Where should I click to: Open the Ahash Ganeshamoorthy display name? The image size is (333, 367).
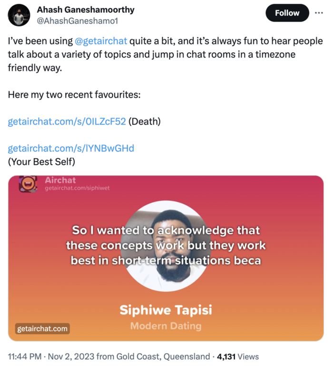pyautogui.click(x=86, y=10)
